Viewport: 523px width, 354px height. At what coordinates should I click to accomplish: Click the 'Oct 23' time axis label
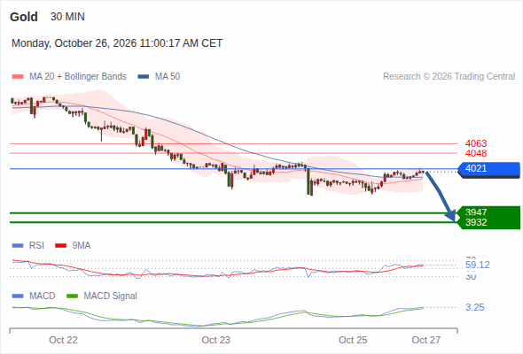pyautogui.click(x=215, y=340)
